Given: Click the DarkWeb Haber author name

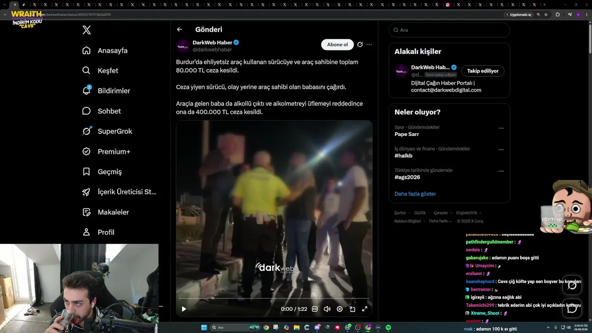Looking at the screenshot, I should coord(212,43).
